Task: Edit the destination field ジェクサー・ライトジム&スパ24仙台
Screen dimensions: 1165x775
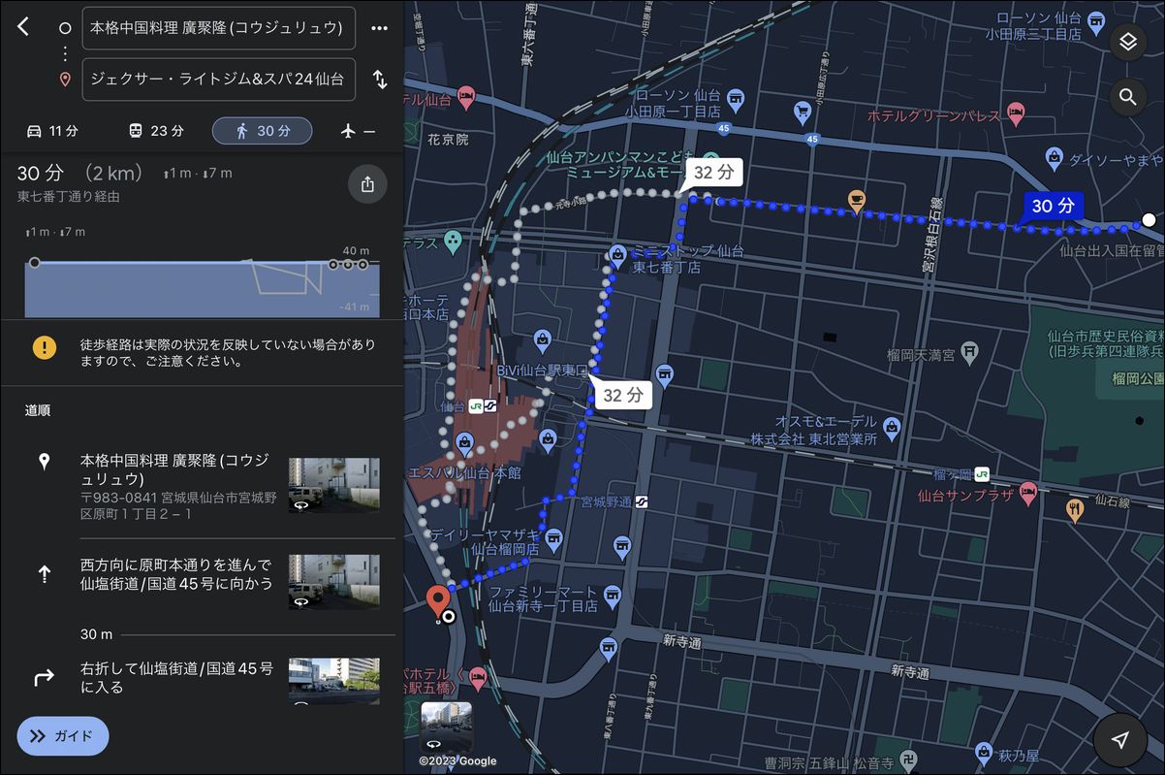Action: (219, 80)
